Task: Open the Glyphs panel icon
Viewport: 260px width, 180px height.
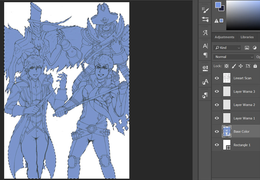Action: [205, 33]
